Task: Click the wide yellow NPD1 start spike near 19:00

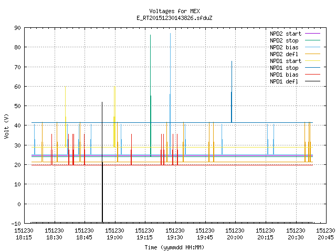Action: pos(114,117)
